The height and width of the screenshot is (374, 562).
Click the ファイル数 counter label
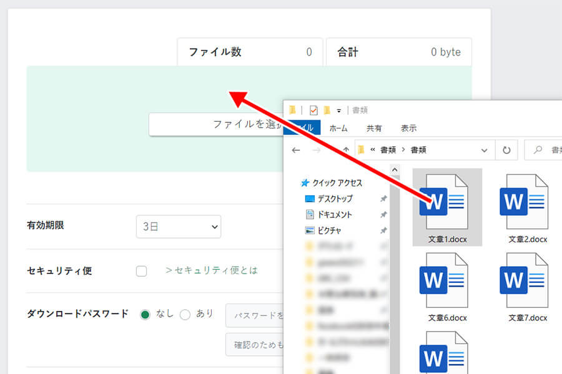click(x=215, y=52)
